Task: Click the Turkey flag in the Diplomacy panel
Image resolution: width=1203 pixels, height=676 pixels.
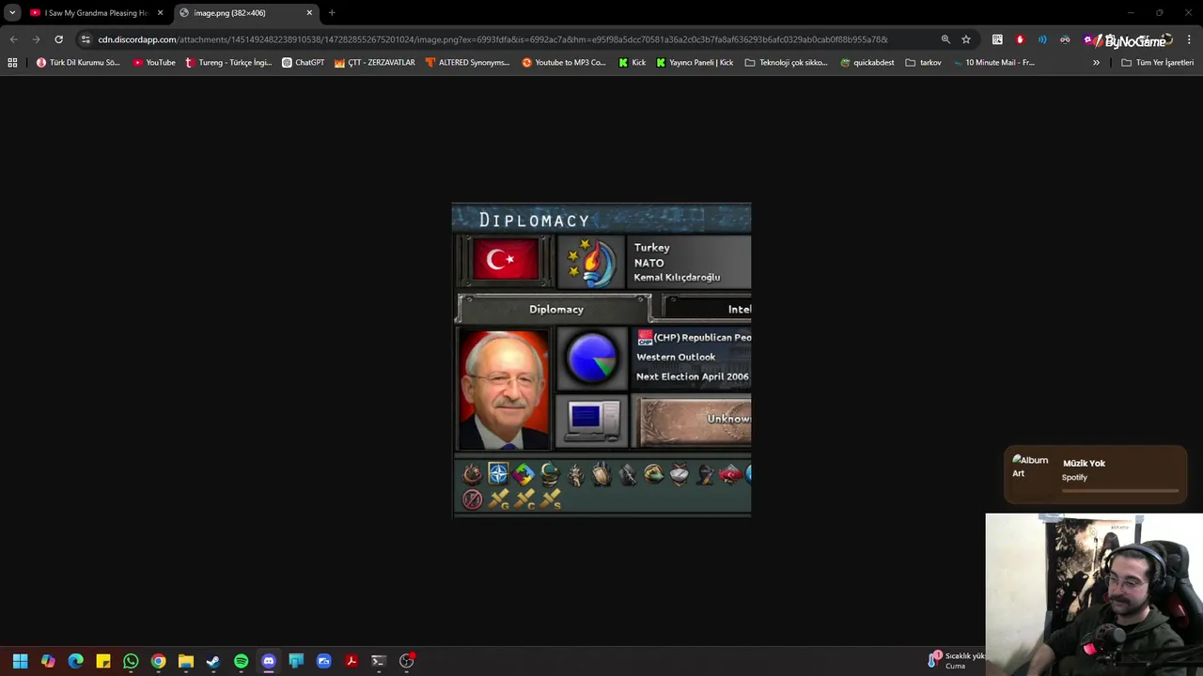Action: click(506, 259)
